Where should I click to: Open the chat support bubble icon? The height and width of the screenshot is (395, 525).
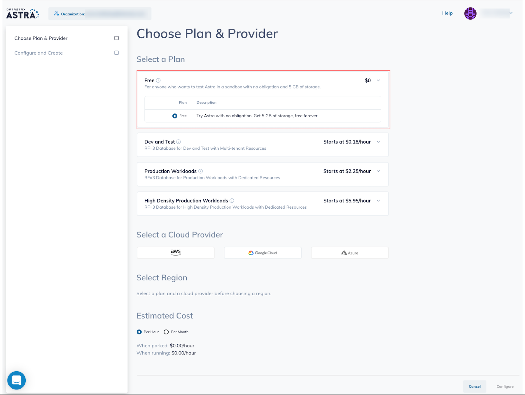click(x=17, y=380)
